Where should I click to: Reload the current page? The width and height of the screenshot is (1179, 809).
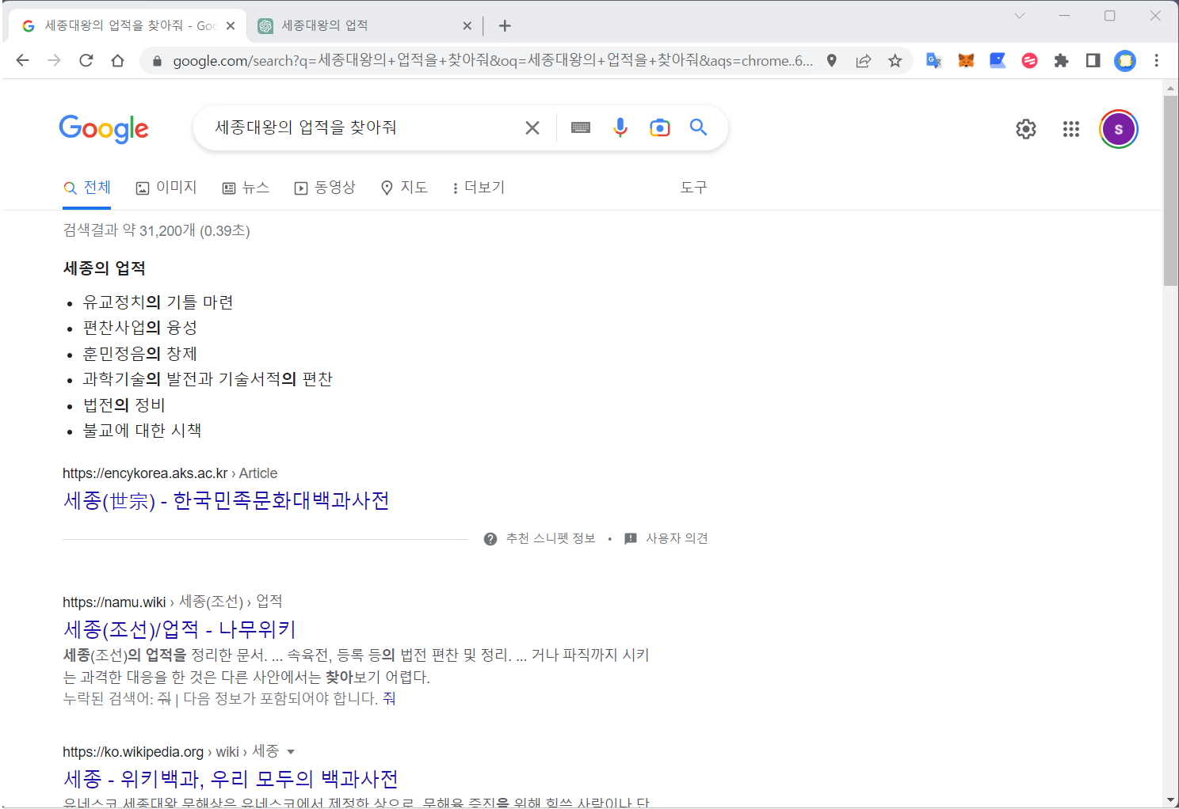point(86,60)
